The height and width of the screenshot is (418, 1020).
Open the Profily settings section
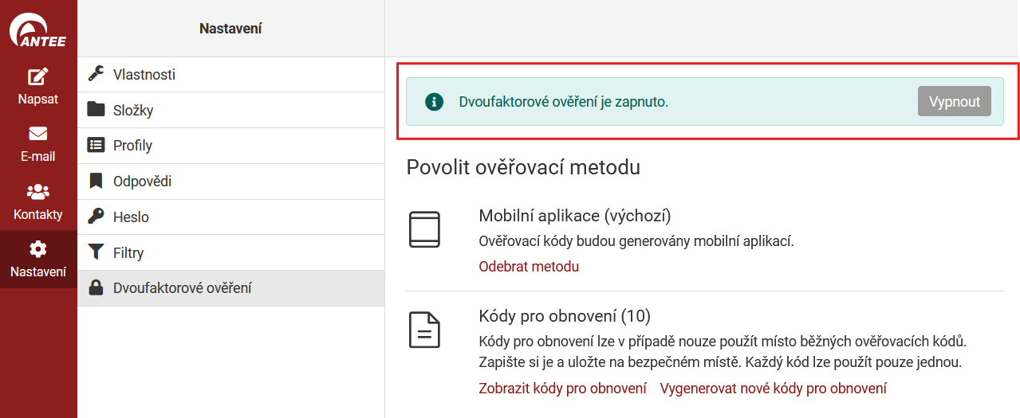132,146
